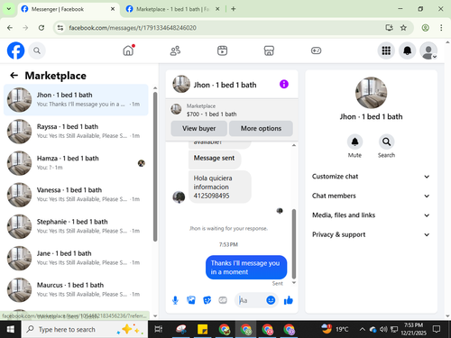Open the tab search dropdown arrow
This screenshot has height=338, width=451.
pos(9,9)
